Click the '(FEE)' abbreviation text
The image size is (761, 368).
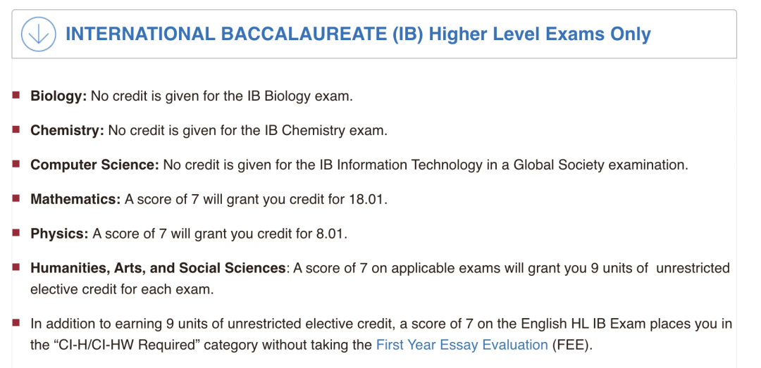572,345
